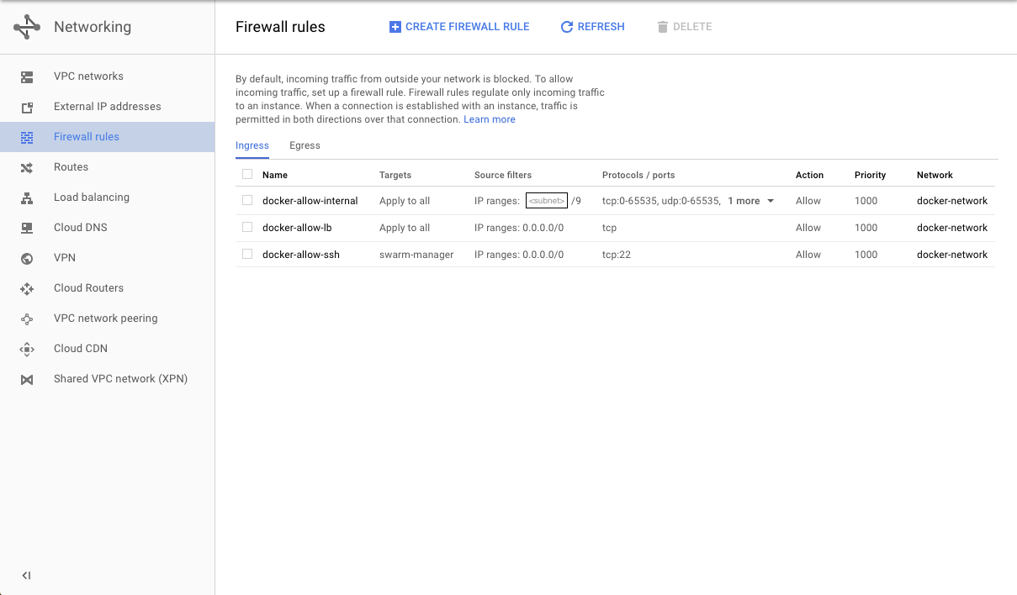Switch to the Egress tab
Viewport: 1017px width, 595px height.
tap(305, 145)
